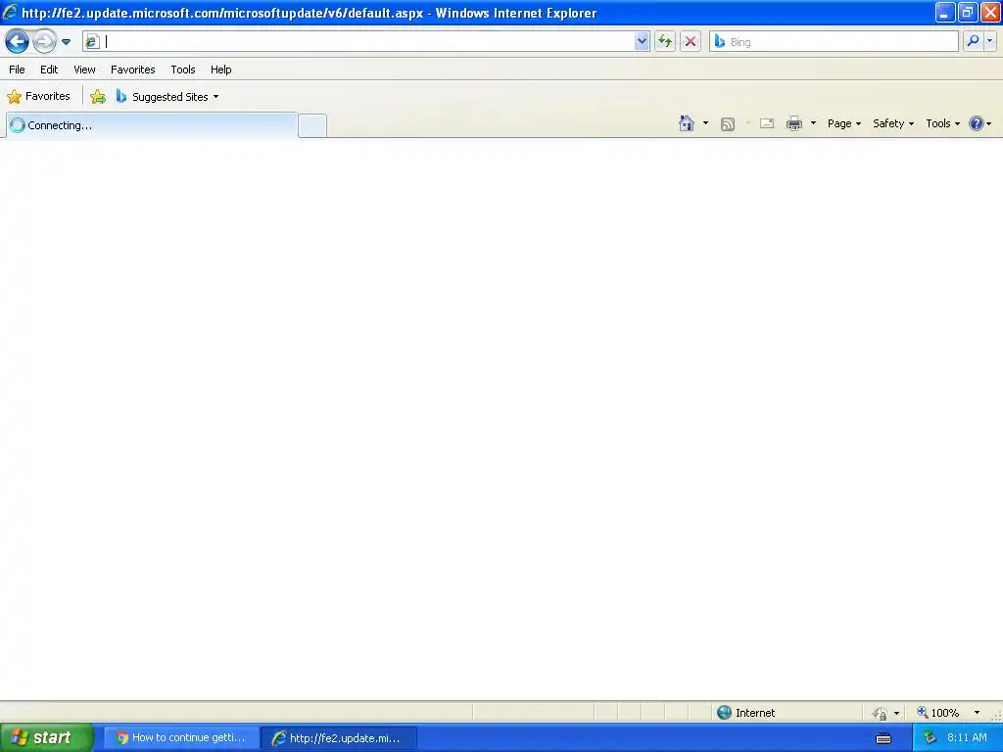The width and height of the screenshot is (1003, 752).
Task: Click the Back navigation arrow
Action: 18,41
